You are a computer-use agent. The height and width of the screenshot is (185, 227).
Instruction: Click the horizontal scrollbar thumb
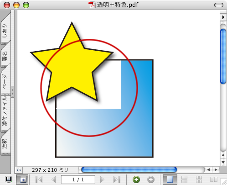point(129,170)
